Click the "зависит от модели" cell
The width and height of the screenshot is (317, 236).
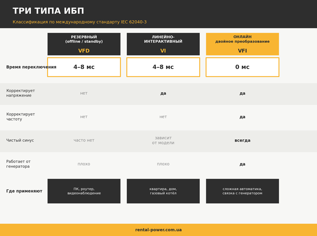(x=163, y=140)
